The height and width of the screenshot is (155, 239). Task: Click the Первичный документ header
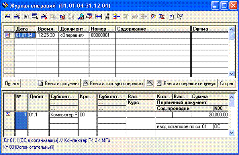tap(192, 103)
